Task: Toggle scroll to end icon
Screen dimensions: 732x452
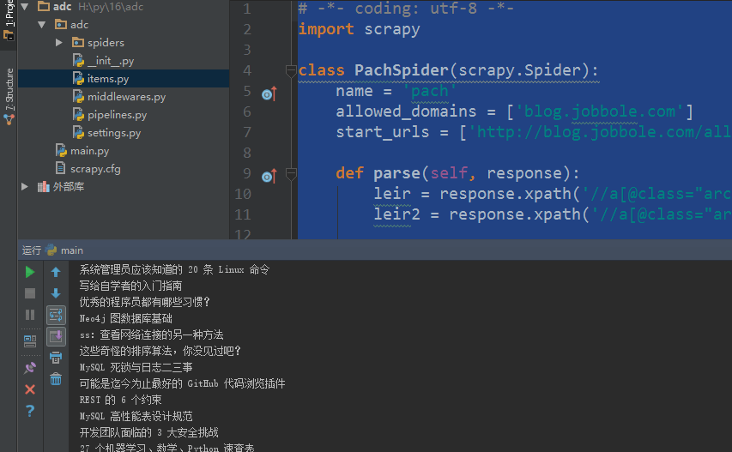Action: pyautogui.click(x=56, y=336)
